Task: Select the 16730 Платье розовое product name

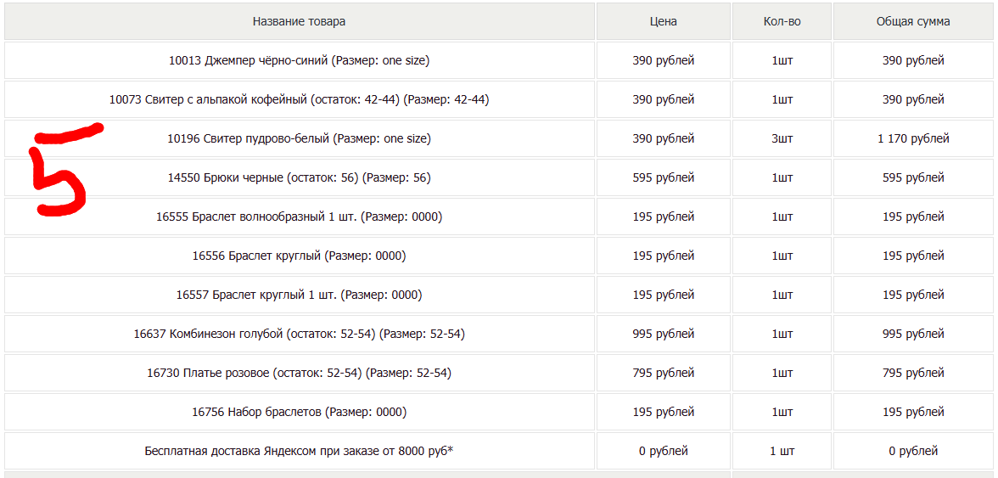Action: coord(299,373)
